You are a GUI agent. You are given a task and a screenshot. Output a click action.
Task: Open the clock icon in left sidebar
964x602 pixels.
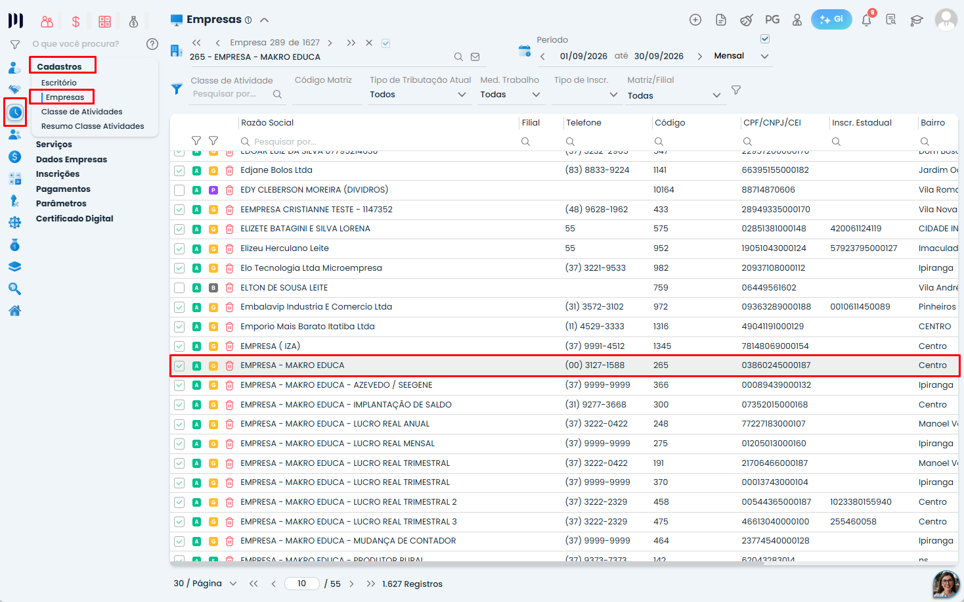(x=15, y=112)
